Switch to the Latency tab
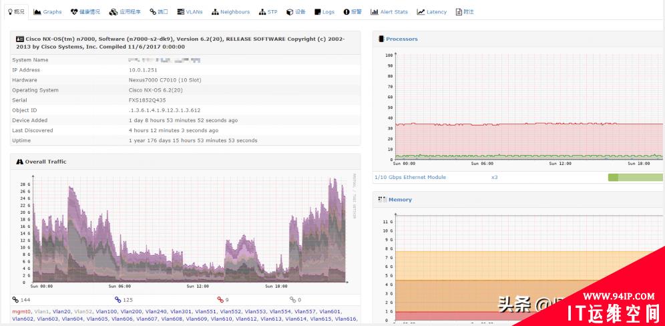 [432, 12]
